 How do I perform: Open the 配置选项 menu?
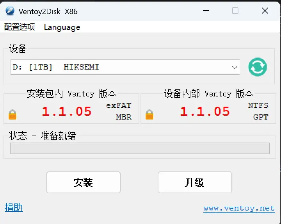19,27
